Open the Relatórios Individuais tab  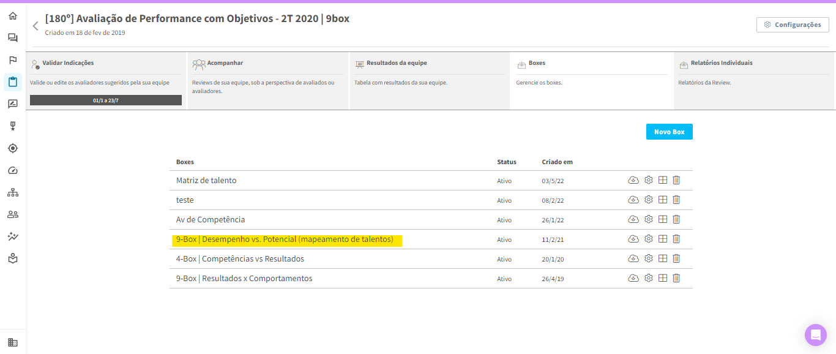721,63
